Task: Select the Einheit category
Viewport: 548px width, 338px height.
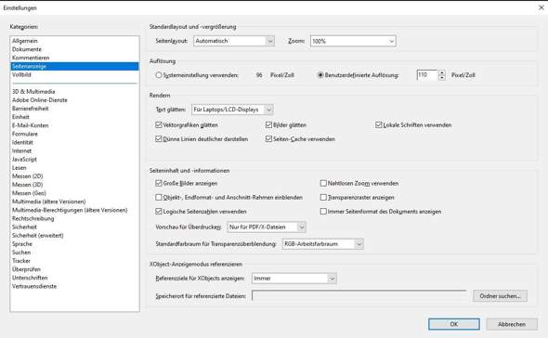Action: (20, 117)
